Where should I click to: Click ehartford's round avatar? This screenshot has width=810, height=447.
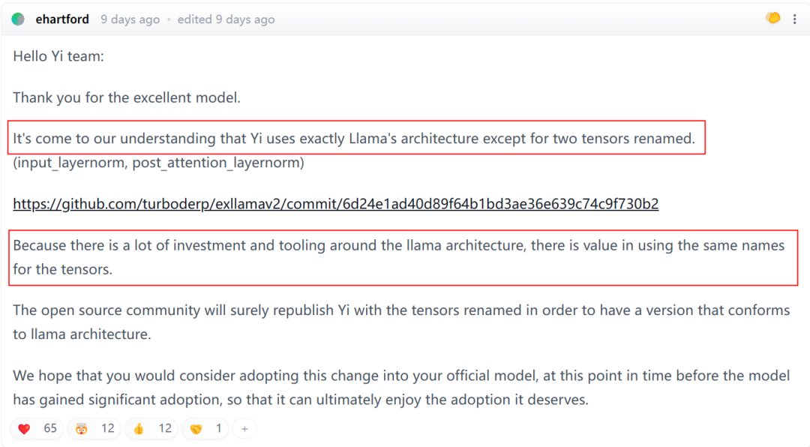[x=18, y=19]
